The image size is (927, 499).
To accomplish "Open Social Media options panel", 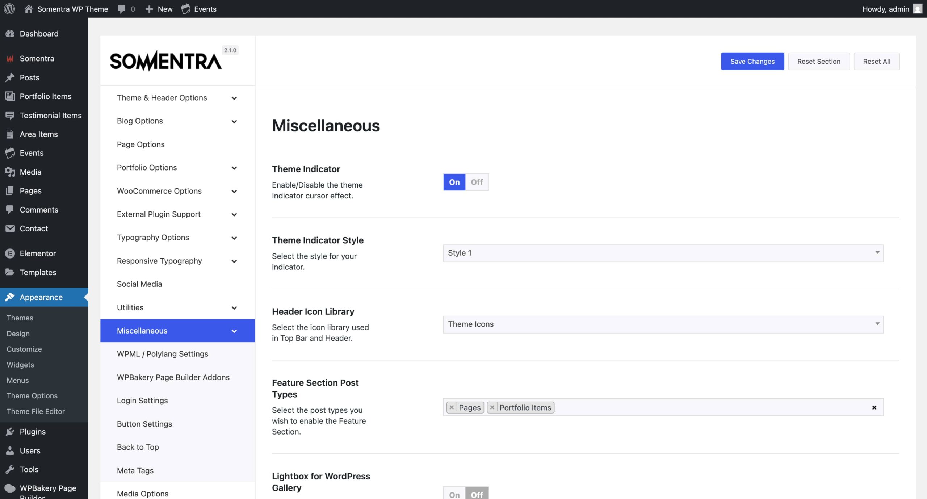I will point(177,284).
